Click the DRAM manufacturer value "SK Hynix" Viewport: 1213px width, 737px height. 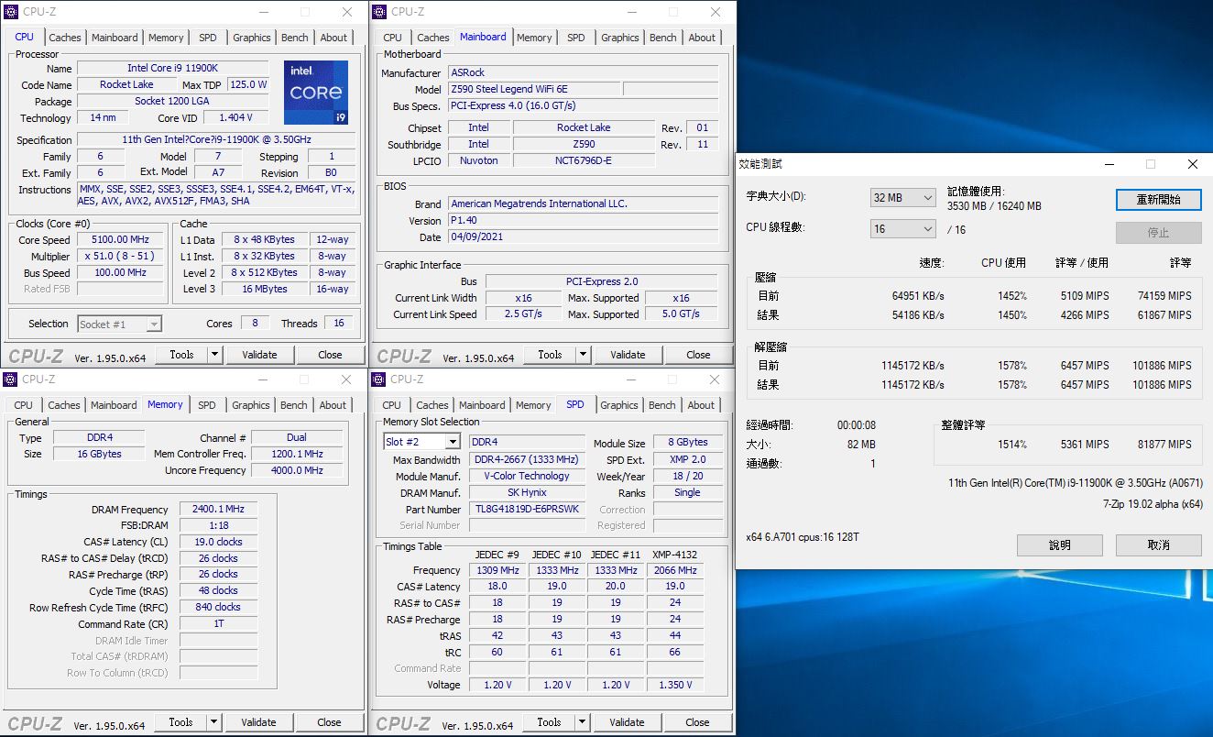point(527,493)
